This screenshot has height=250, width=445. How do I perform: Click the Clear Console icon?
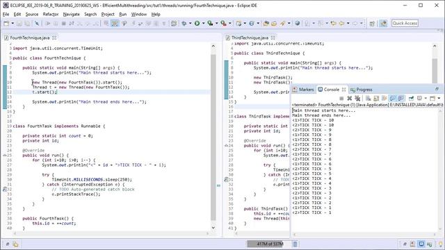click(368, 98)
